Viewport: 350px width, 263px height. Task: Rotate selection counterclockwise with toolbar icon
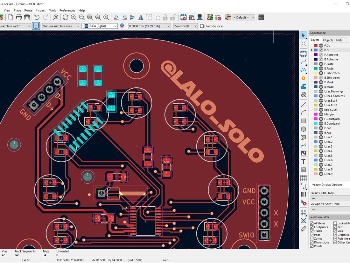116,18
